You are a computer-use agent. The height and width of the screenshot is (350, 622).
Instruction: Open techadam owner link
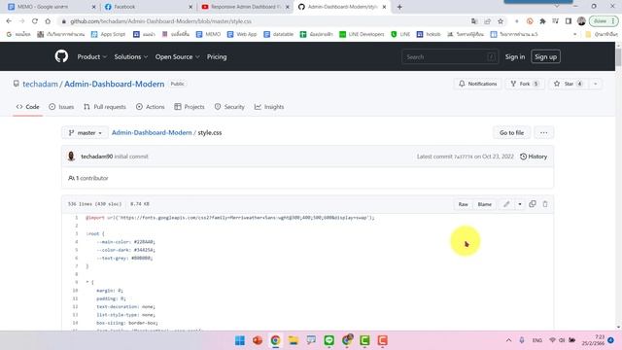40,84
